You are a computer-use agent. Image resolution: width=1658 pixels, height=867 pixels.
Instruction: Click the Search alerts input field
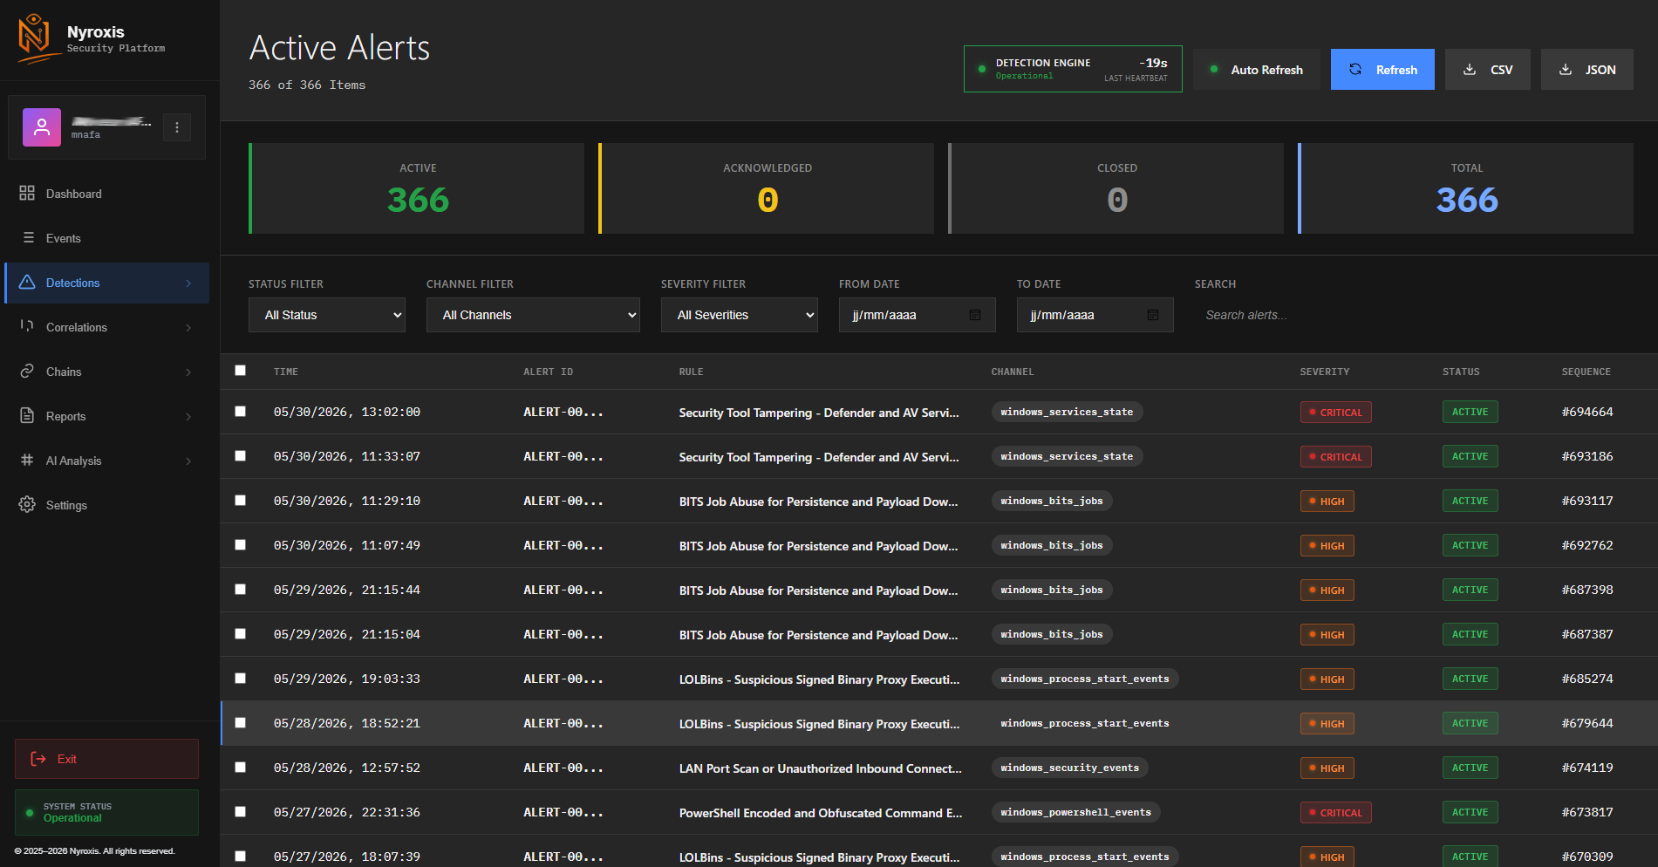coord(1413,315)
